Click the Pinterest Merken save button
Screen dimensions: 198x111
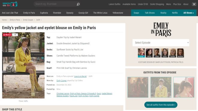pos(7,35)
